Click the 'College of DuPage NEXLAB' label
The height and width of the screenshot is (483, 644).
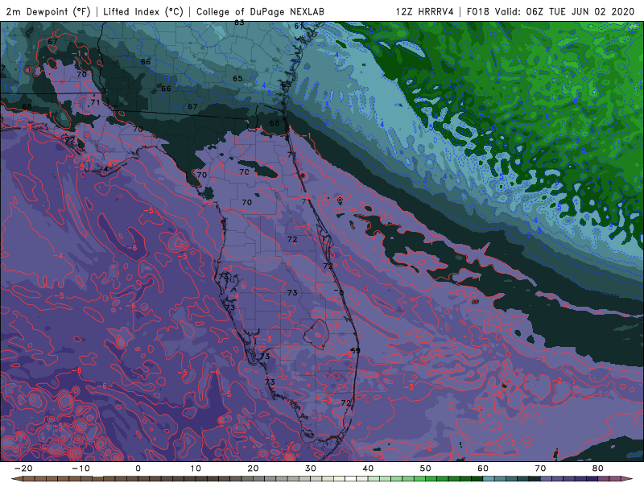click(x=260, y=11)
